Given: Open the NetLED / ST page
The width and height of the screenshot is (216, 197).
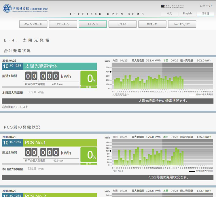Looking at the screenshot, I should 182,24.
